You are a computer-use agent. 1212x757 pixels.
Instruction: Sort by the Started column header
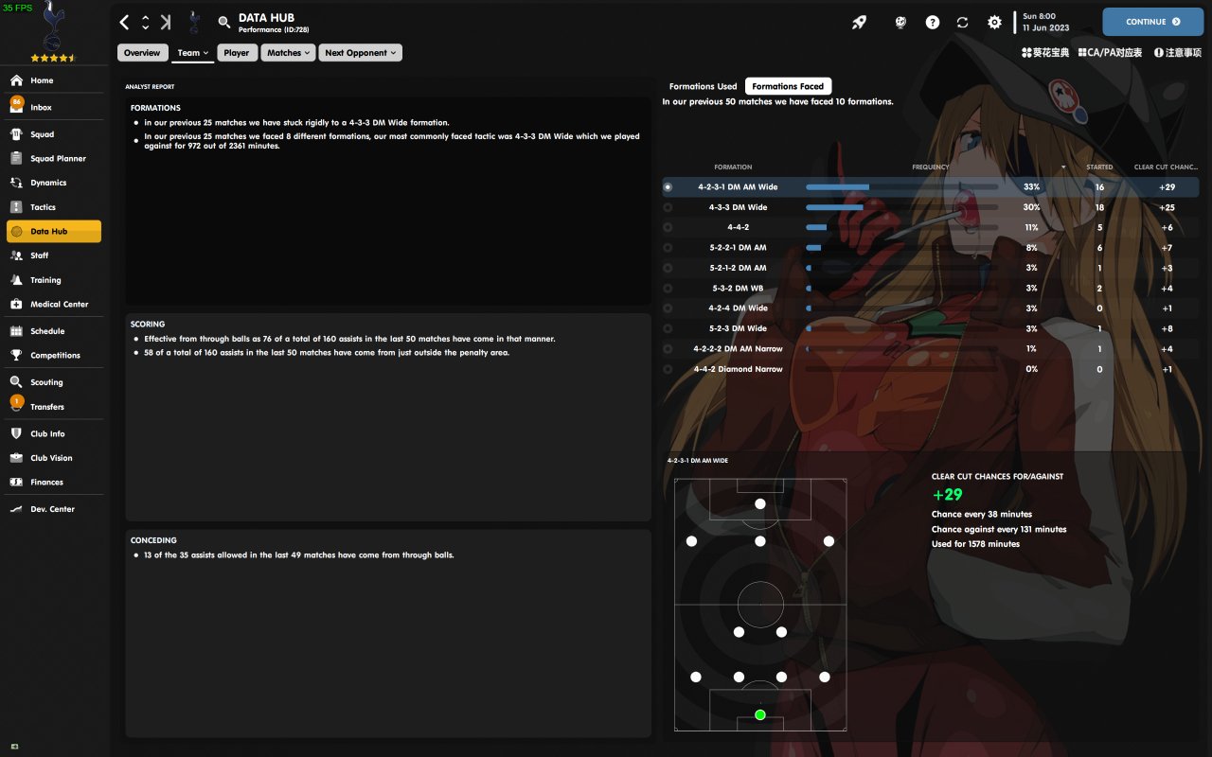pos(1099,167)
